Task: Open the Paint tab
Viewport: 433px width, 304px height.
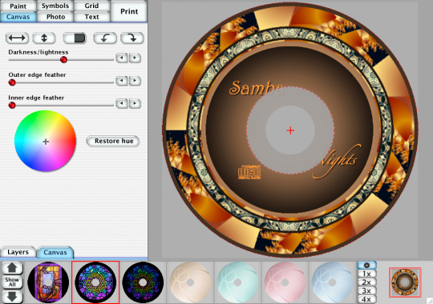Action: [18, 6]
